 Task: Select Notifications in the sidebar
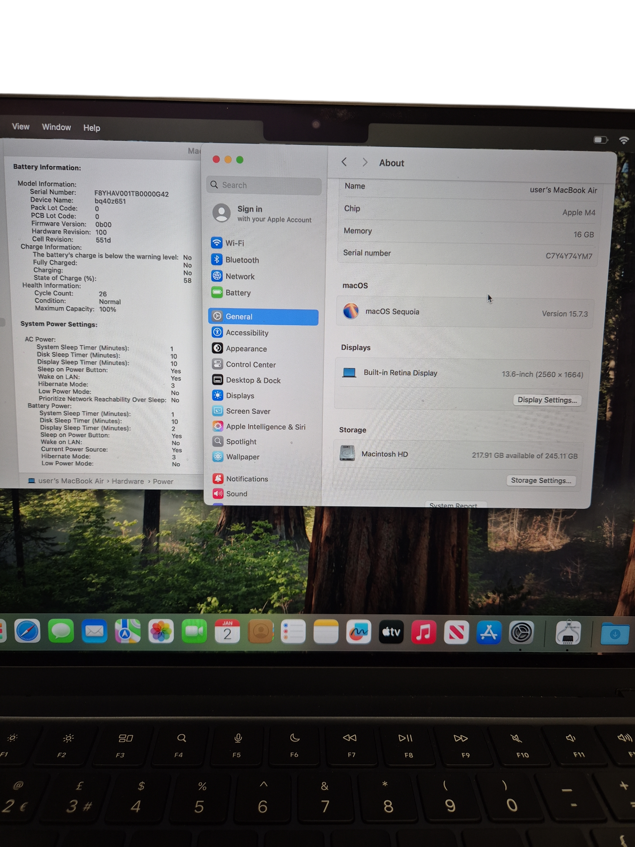pos(247,479)
